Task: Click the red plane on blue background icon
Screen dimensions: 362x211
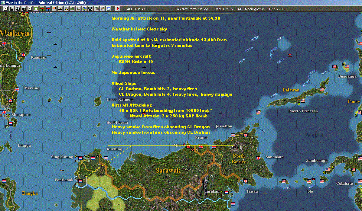Action: coord(48,9)
